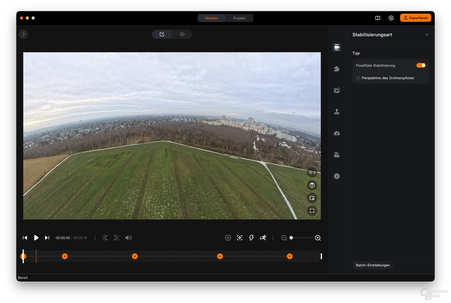Activate the motion running-figure tool
451x303 pixels.
[x=263, y=238]
